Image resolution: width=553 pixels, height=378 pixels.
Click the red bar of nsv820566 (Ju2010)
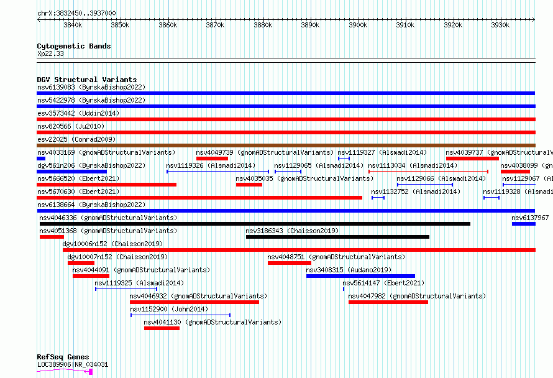(x=286, y=132)
